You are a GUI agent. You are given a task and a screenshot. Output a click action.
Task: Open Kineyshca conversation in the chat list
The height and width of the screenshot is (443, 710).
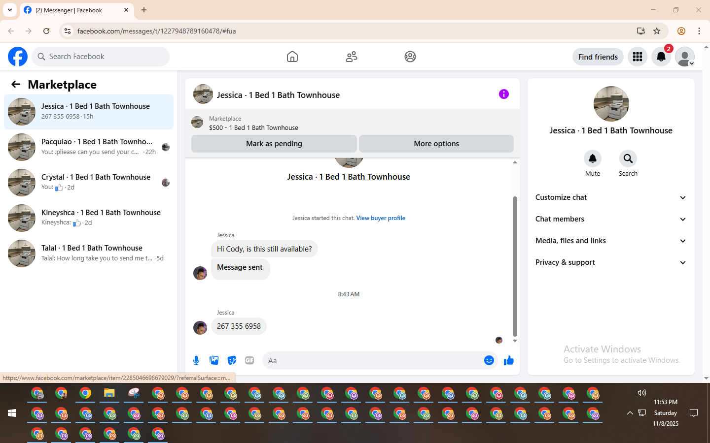point(89,218)
